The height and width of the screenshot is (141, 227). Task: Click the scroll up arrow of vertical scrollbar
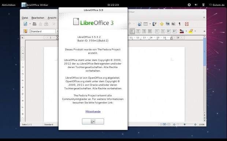pos(204,37)
